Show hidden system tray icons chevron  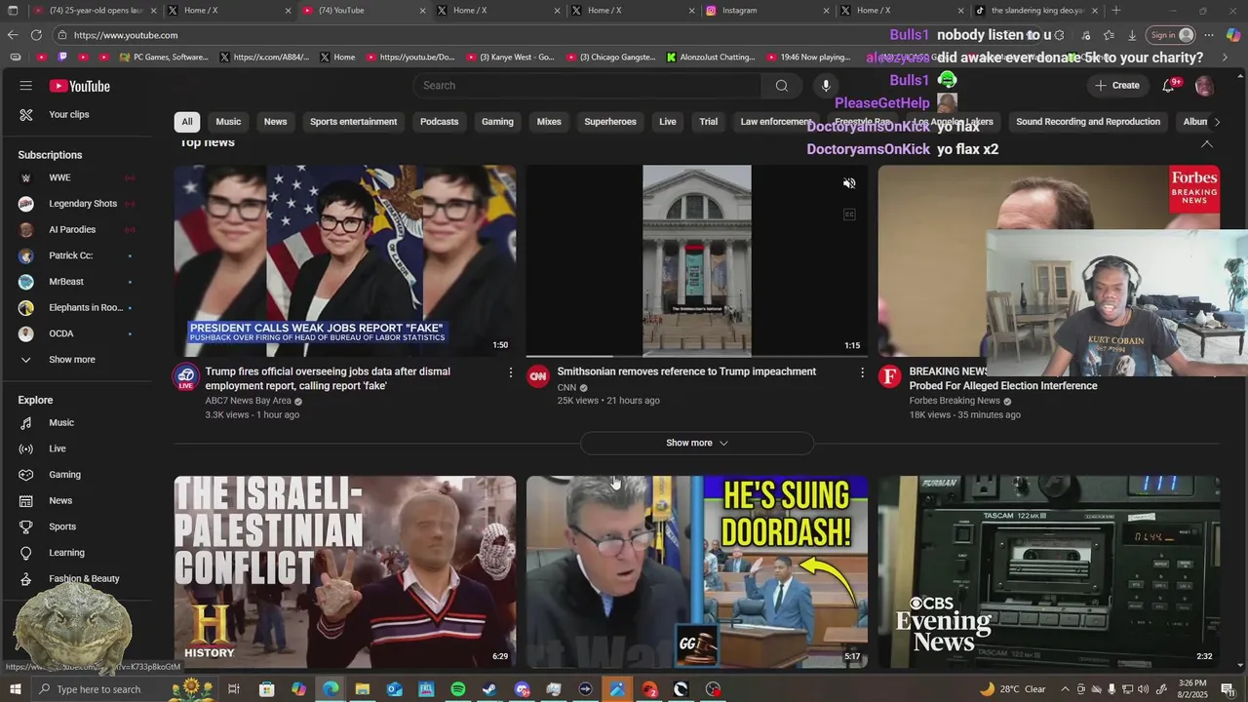1065,689
